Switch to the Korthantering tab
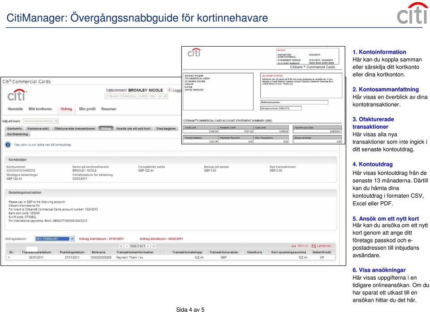 tap(17, 134)
